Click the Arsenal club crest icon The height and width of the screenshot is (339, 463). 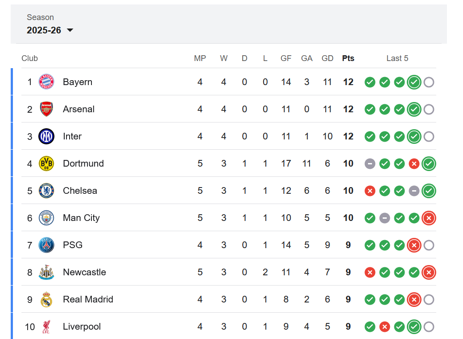tap(46, 109)
